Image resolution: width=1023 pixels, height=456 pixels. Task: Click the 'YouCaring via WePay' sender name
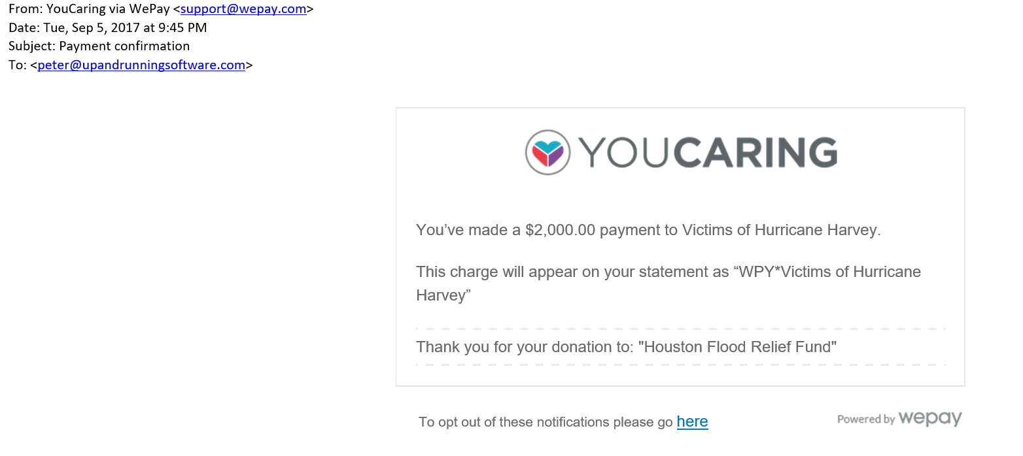[x=108, y=9]
